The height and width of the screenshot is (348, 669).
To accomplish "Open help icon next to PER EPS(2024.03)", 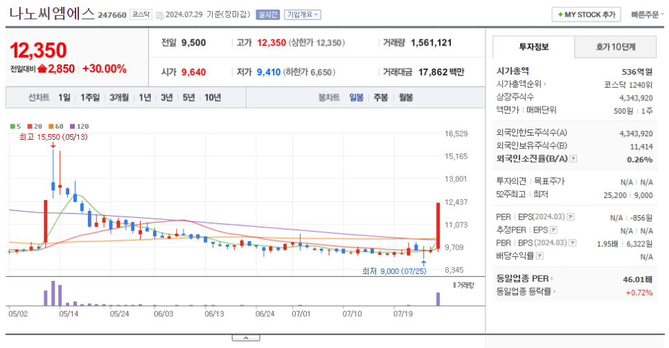I will (571, 217).
